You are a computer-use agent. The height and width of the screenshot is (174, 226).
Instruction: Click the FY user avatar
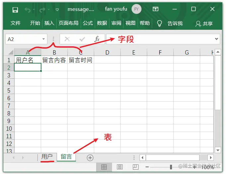(136, 9)
